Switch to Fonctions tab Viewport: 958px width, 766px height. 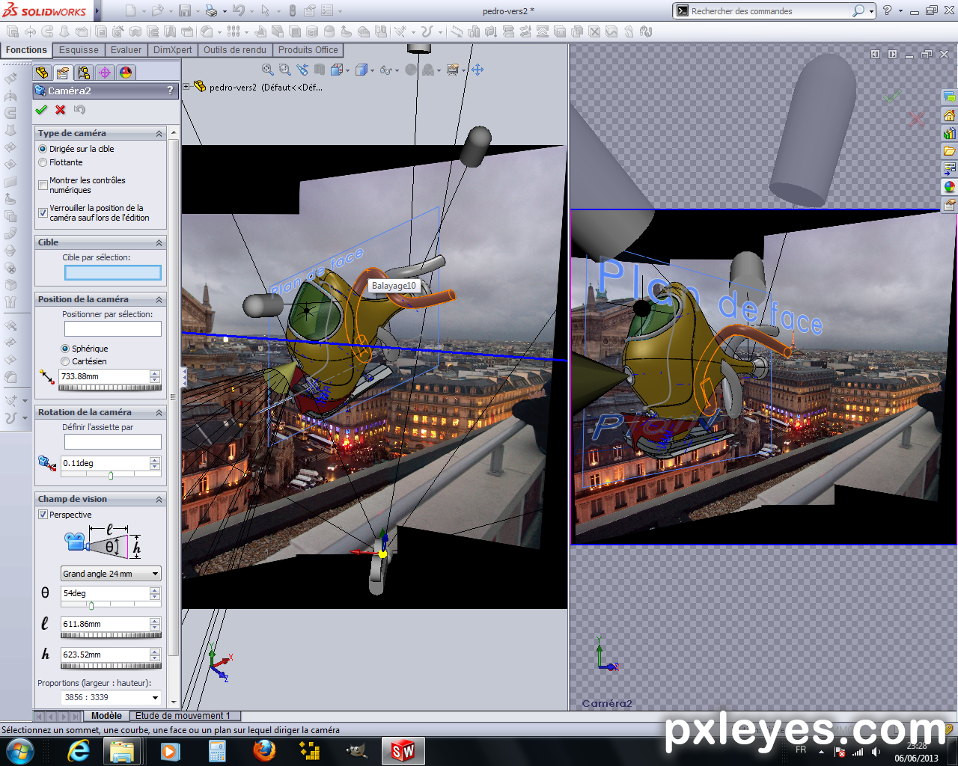[26, 50]
